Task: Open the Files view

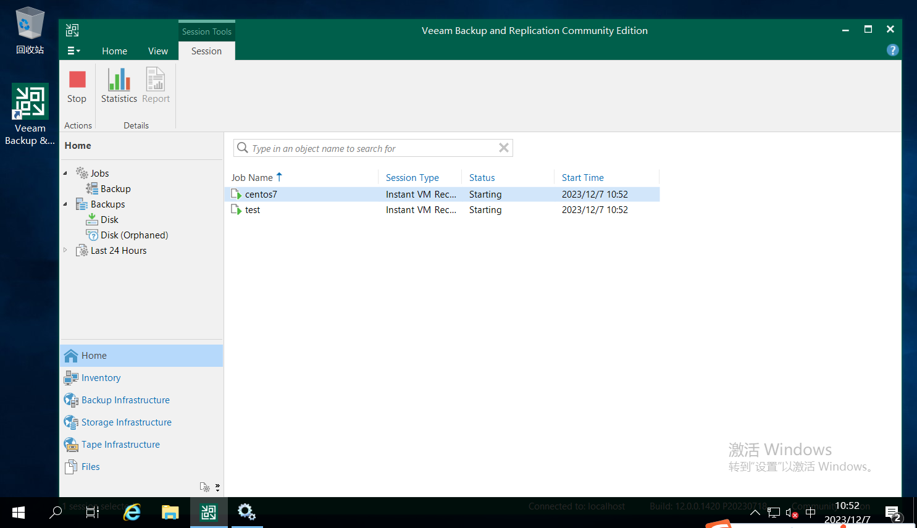Action: pos(141,467)
